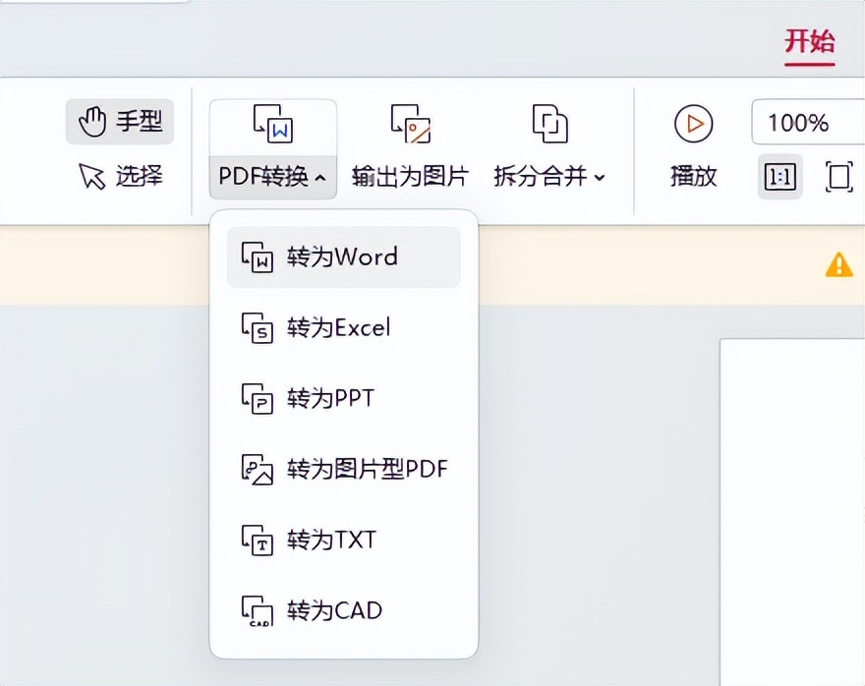
Task: Click the orange warning triangle icon
Action: coord(838,264)
